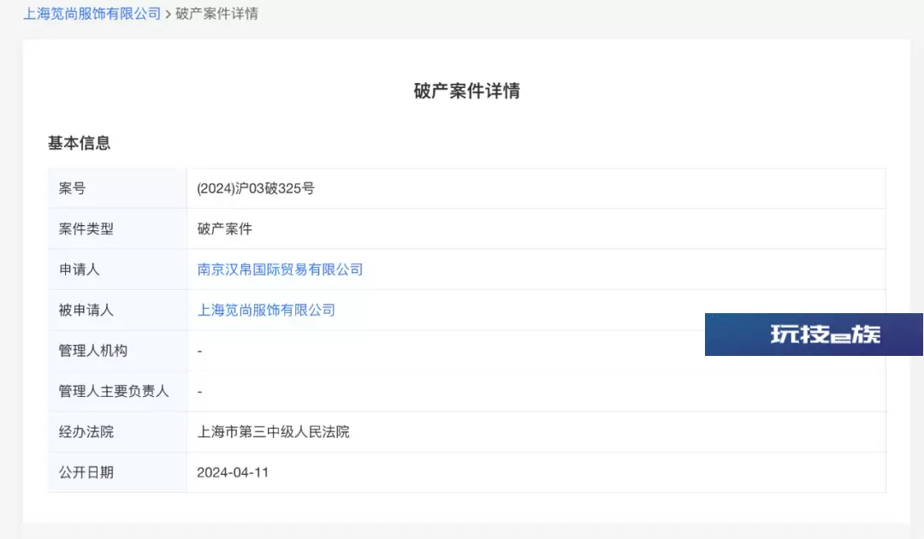This screenshot has width=924, height=539.
Task: Click the 破产案件详情 page title
Action: [467, 91]
